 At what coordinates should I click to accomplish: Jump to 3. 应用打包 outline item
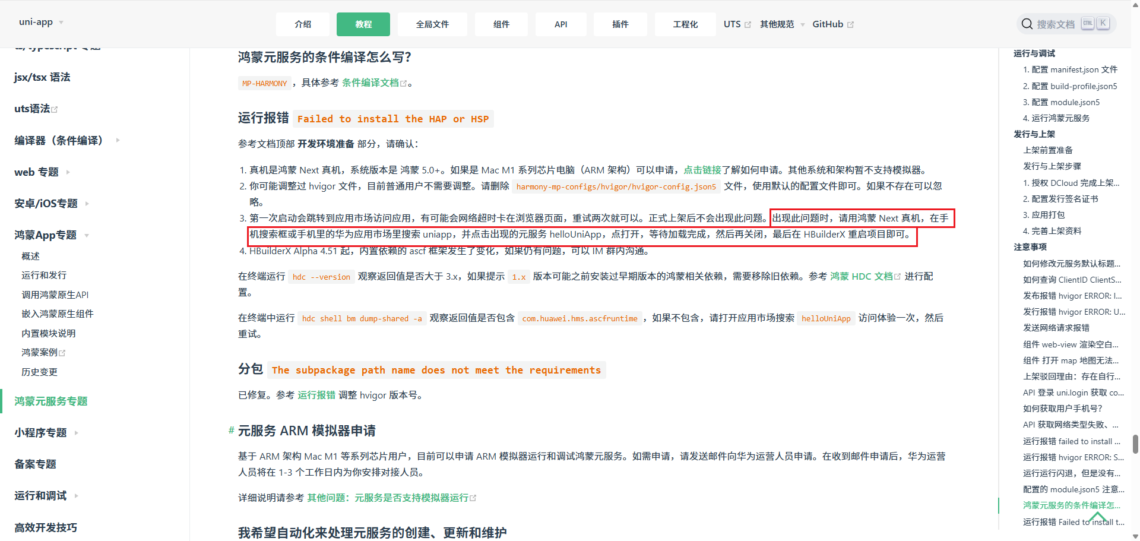(1044, 215)
